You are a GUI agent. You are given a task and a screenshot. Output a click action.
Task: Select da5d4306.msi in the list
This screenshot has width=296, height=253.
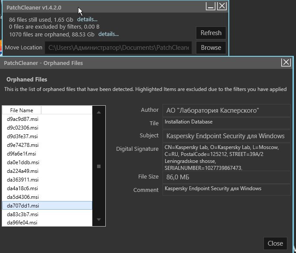click(x=47, y=197)
